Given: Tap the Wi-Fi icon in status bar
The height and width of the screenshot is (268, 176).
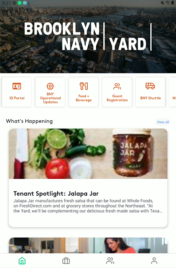Looking at the screenshot, I should click(x=168, y=3).
